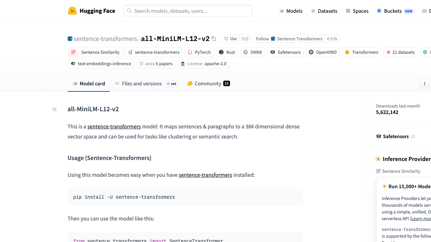Click the pip install code block
The height and width of the screenshot is (242, 431).
click(185, 197)
